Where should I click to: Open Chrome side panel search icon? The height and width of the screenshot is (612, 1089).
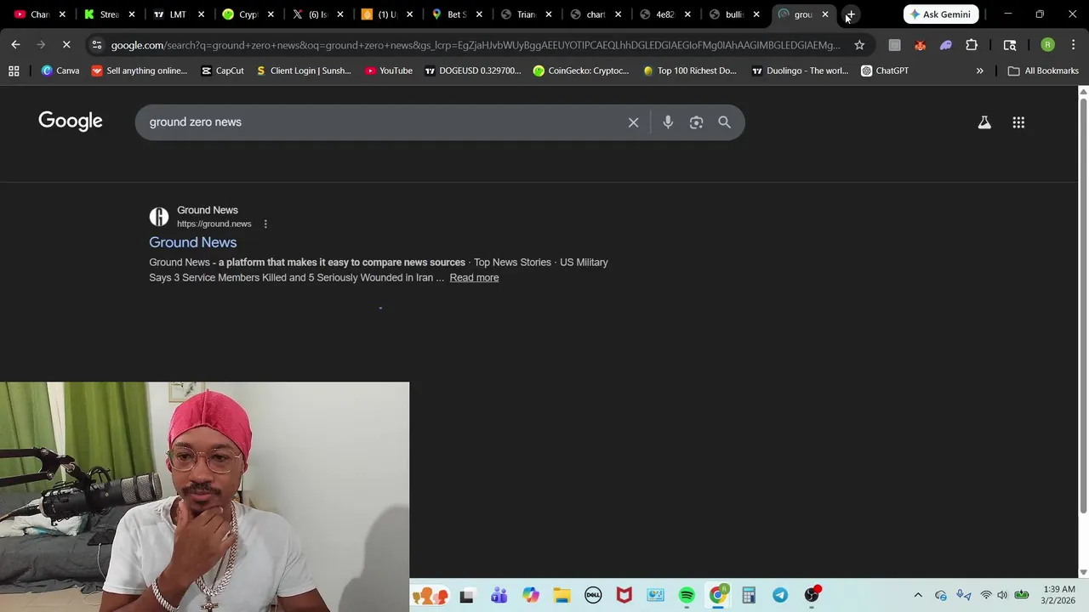1010,45
